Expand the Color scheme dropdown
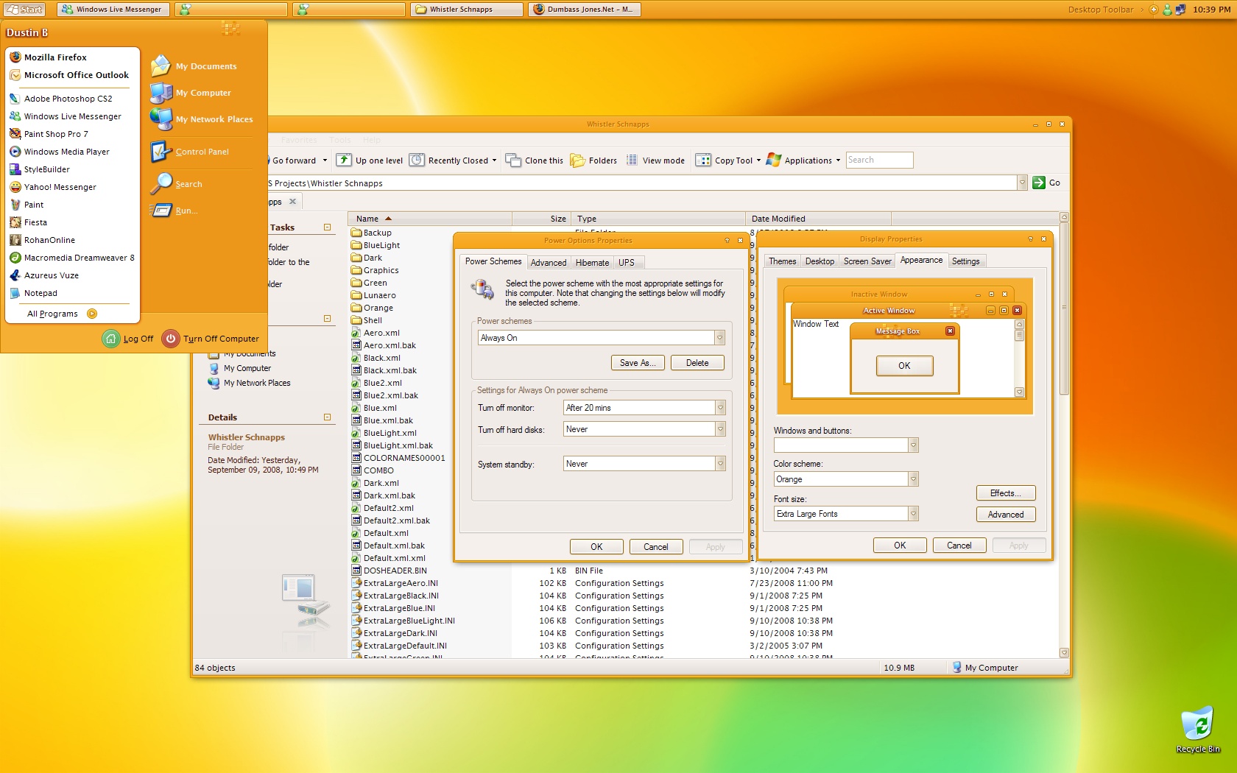 tap(913, 479)
